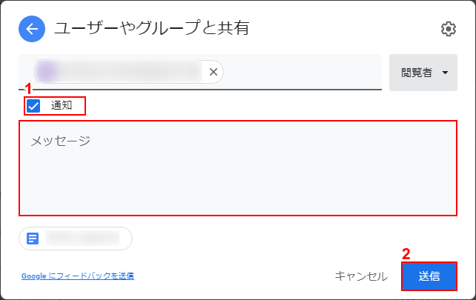
Task: Click the arrow beside 閲覧者
Action: pos(445,73)
